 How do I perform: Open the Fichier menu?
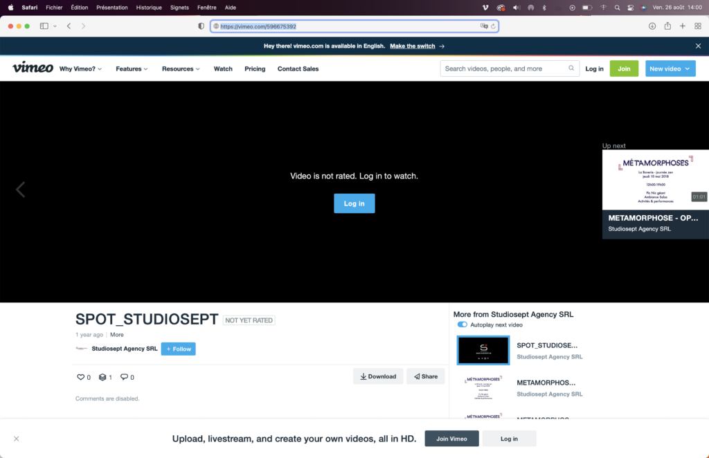pos(54,8)
